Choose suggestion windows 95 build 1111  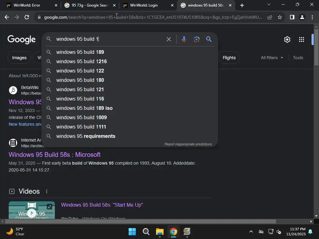pos(130,127)
